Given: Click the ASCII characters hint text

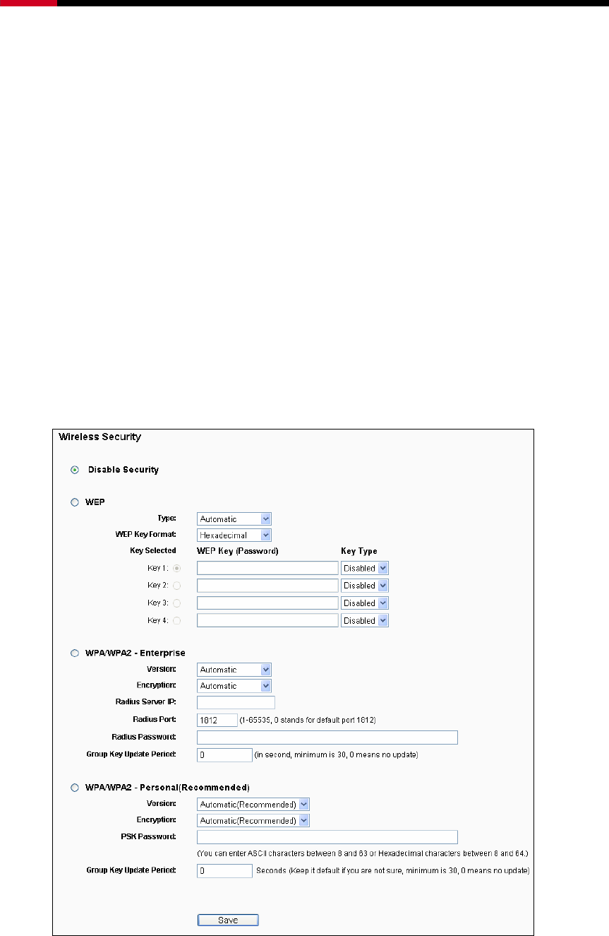Looking at the screenshot, I should click(x=363, y=854).
